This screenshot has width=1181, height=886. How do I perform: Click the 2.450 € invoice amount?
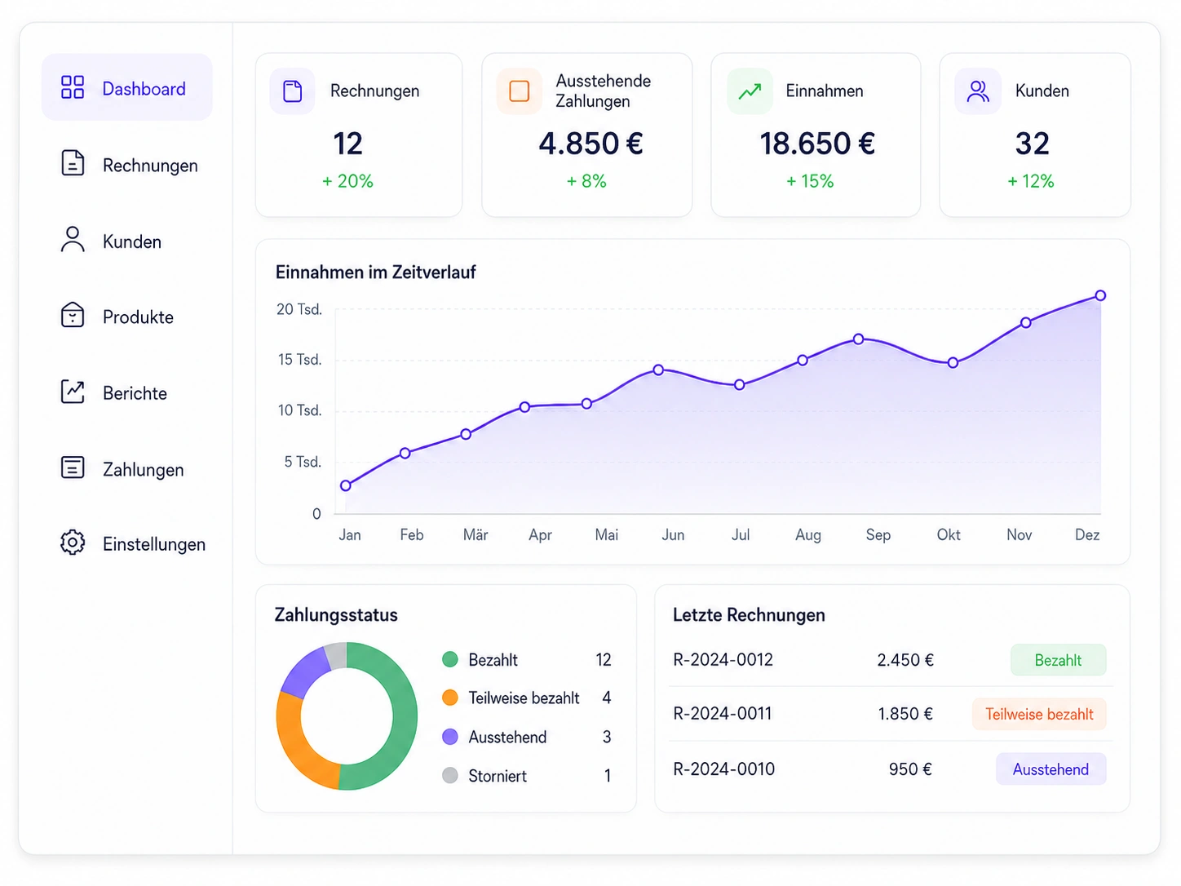[x=905, y=659]
